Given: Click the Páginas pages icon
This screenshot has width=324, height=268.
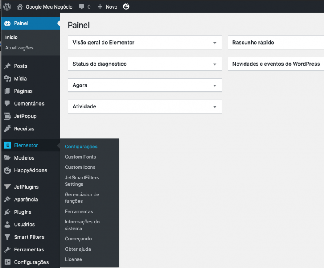Looking at the screenshot, I should point(7,91).
